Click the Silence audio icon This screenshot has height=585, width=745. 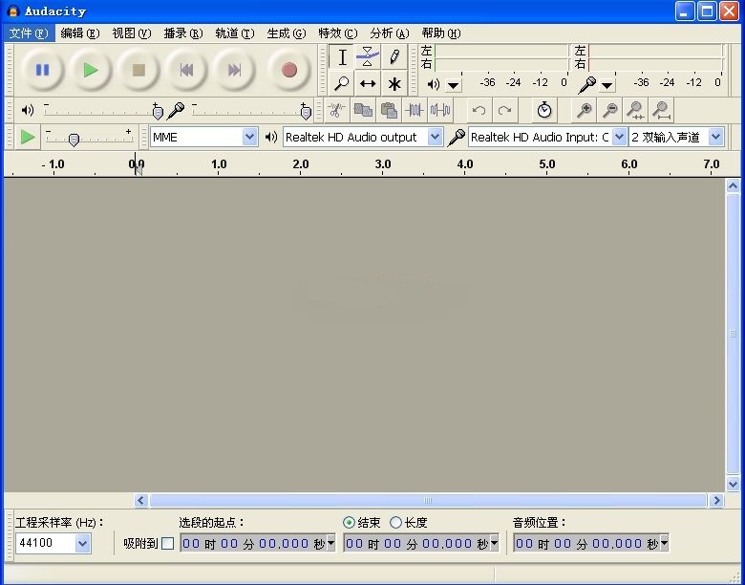[x=440, y=110]
